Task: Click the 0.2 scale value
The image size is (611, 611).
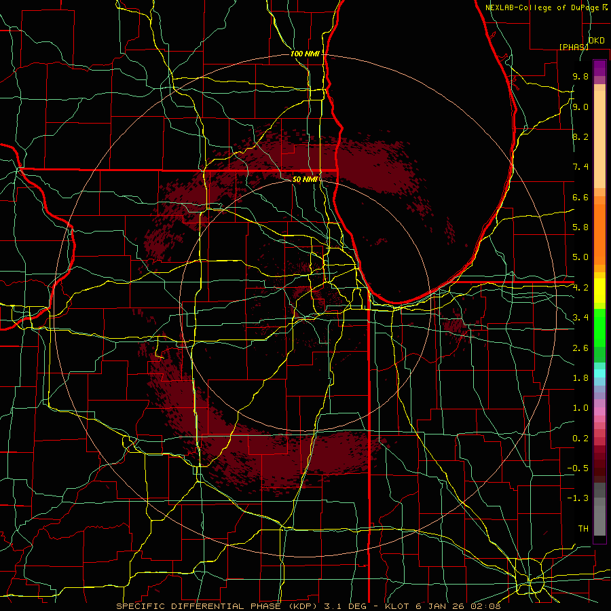Action: 580,439
